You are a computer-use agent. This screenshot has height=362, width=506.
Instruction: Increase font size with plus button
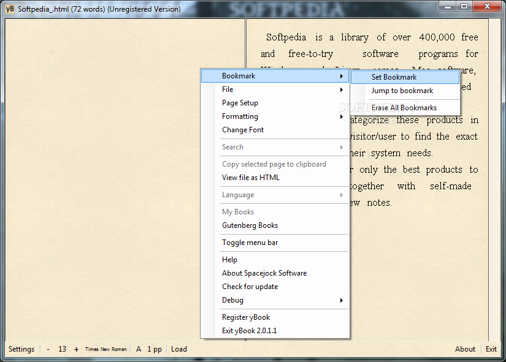(x=76, y=349)
